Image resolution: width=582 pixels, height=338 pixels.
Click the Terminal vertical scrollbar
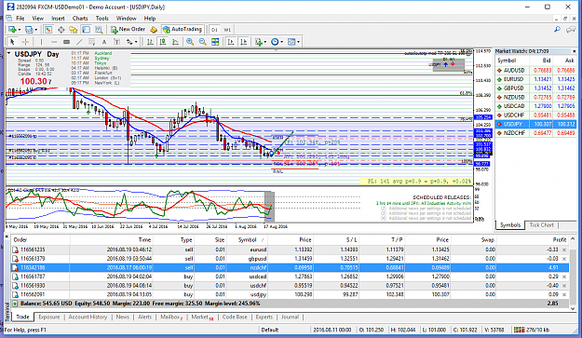(573, 273)
